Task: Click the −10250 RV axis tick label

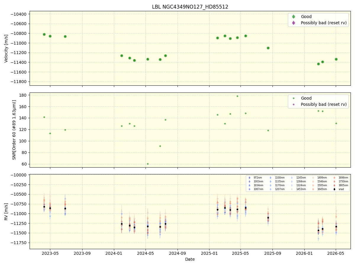Action: pos(19,185)
